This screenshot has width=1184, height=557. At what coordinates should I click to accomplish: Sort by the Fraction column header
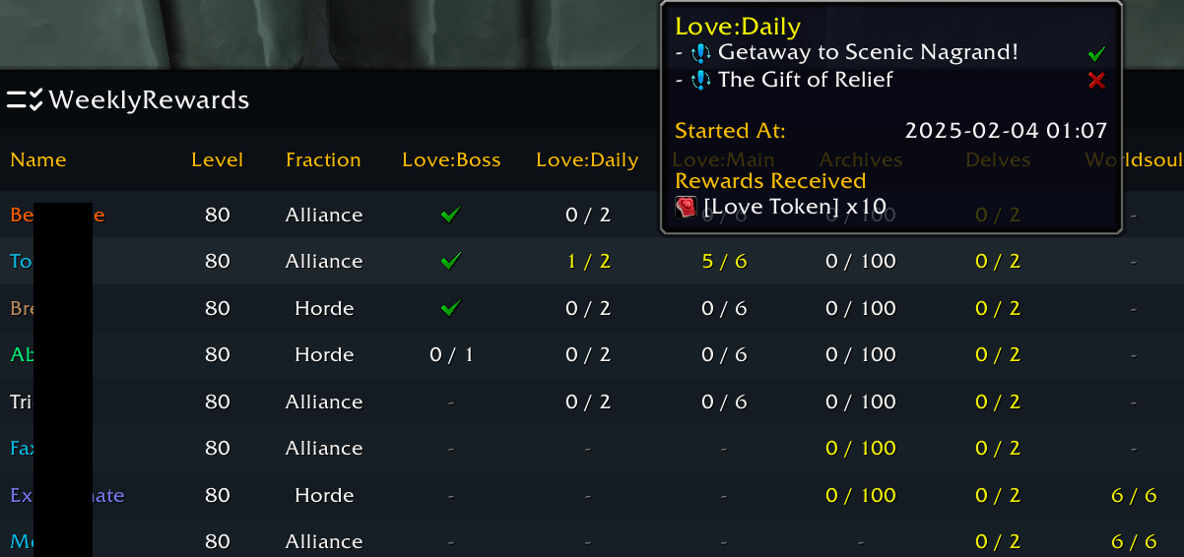(323, 159)
